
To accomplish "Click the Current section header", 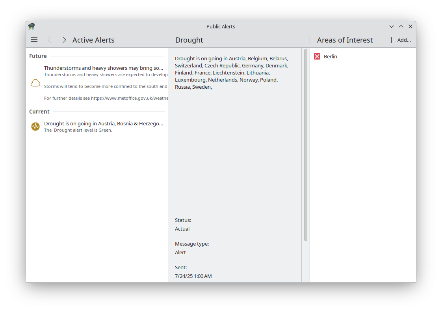I will click(39, 112).
